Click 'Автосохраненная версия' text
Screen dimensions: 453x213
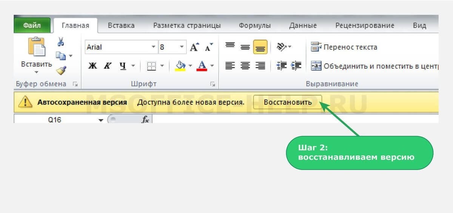click(x=82, y=102)
